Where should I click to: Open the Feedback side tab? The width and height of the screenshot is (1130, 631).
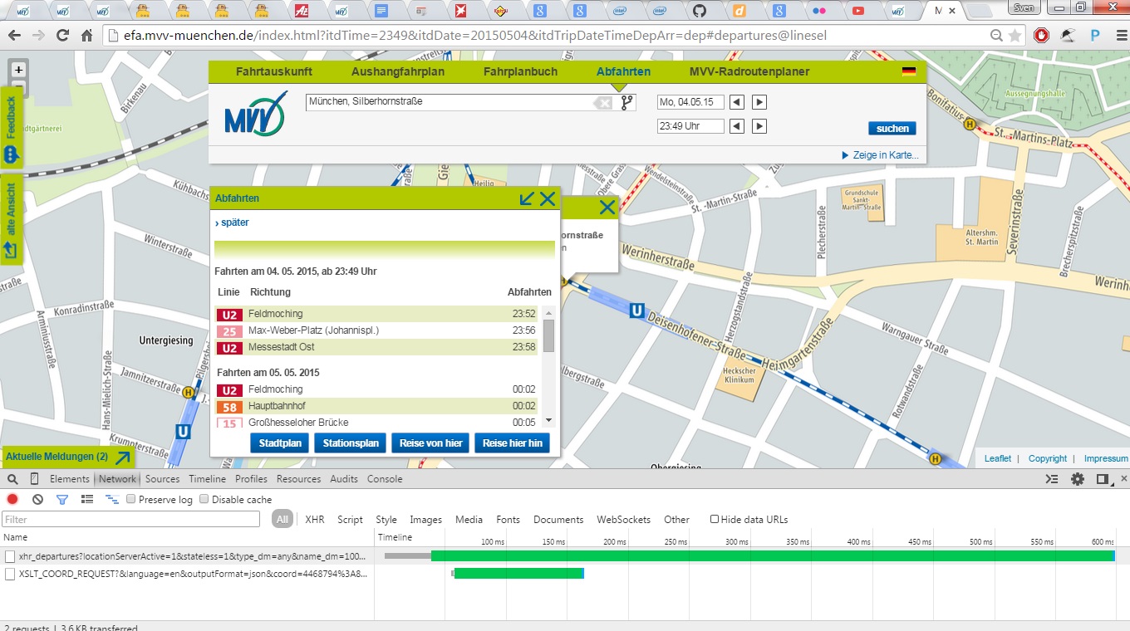[x=11, y=129]
